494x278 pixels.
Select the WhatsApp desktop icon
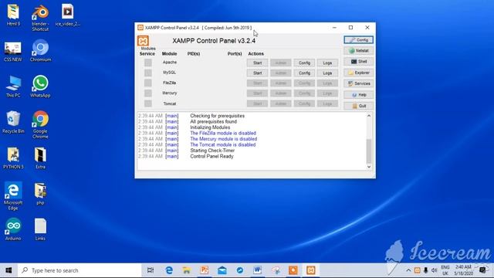(x=40, y=86)
